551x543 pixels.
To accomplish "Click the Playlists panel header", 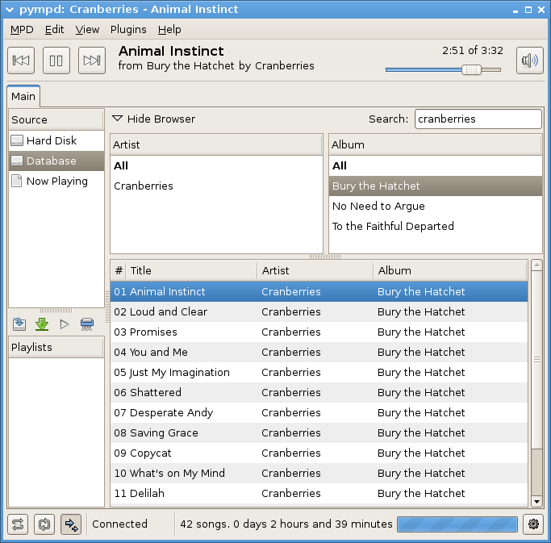I will (56, 347).
